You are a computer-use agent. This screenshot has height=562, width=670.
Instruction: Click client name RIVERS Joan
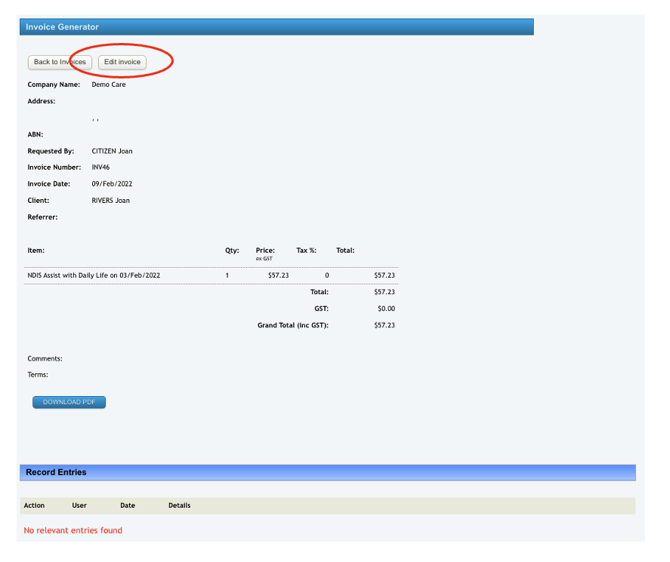click(111, 201)
